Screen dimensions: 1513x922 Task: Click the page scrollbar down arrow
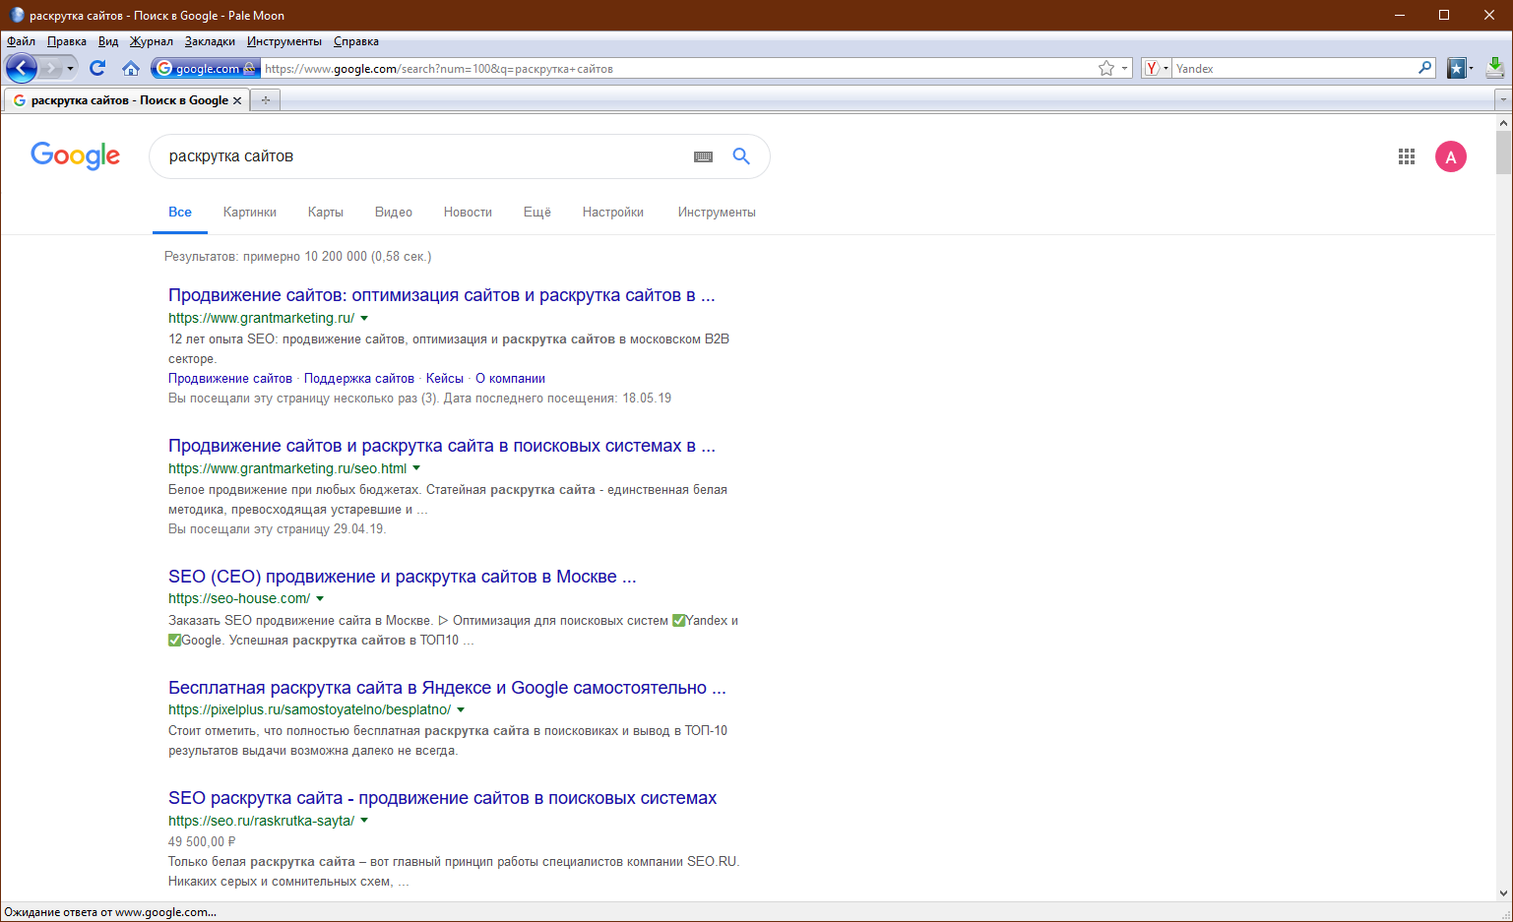point(1503,893)
